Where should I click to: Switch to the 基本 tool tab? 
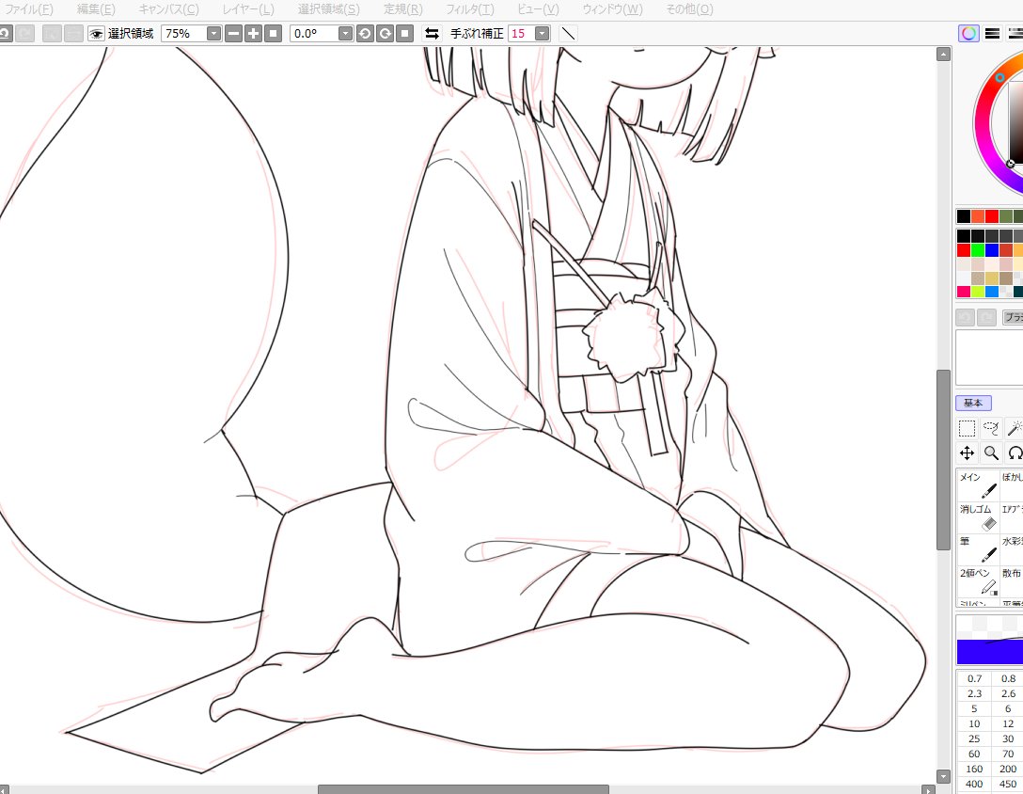973,403
